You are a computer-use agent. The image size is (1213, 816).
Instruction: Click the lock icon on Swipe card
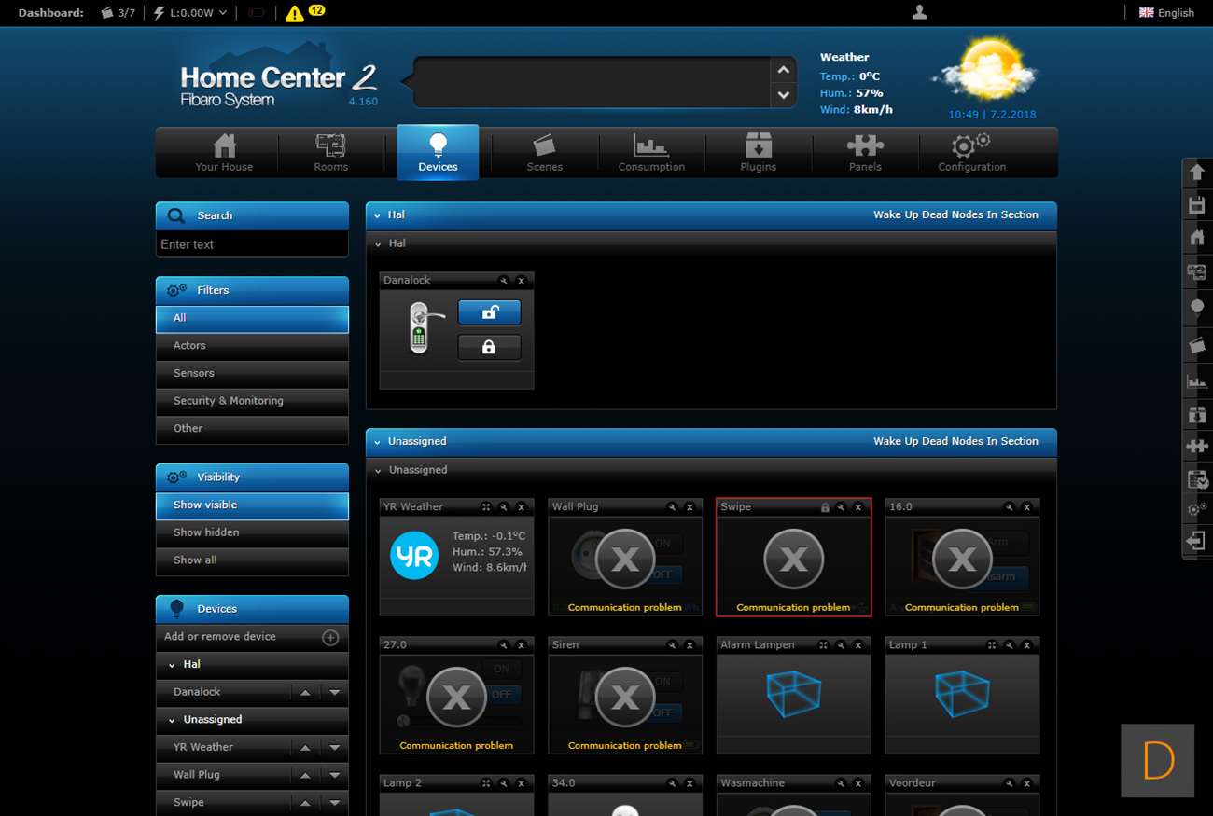pyautogui.click(x=825, y=507)
